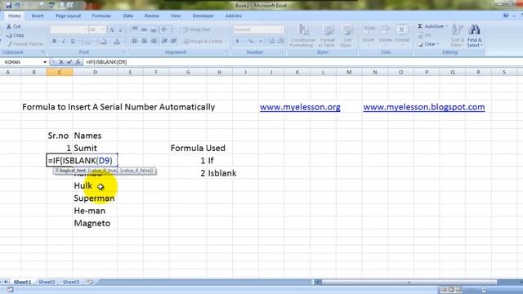
Task: Toggle Wrap Text
Action: pos(196,29)
